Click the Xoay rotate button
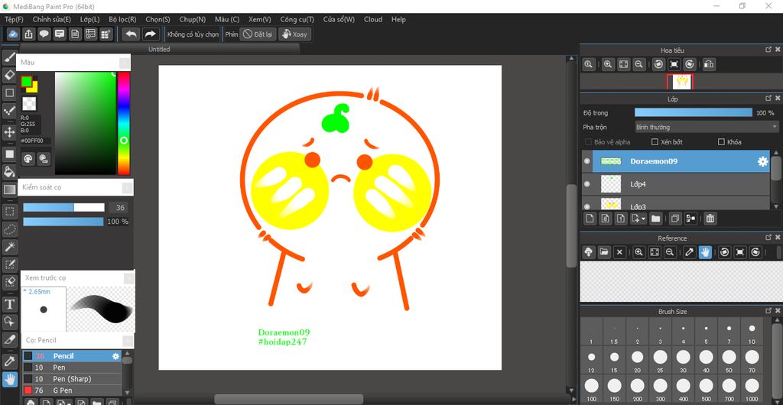783x405 pixels. pyautogui.click(x=295, y=34)
